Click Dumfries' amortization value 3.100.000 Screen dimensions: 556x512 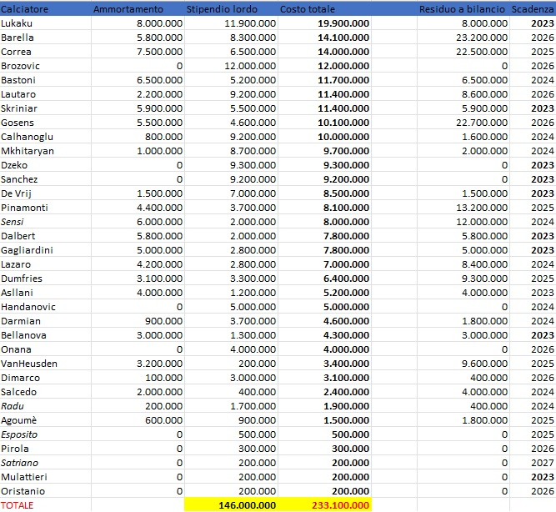point(158,279)
